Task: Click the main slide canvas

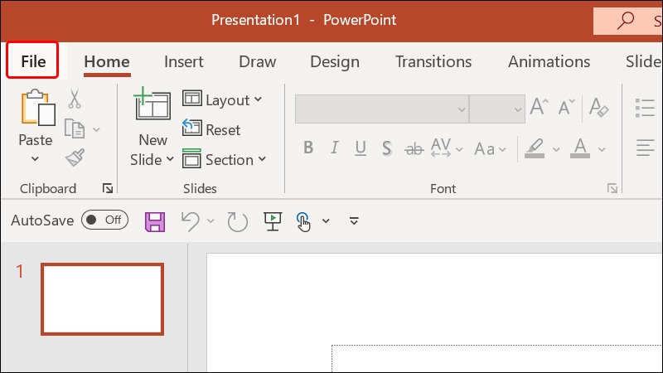Action: coord(434,313)
